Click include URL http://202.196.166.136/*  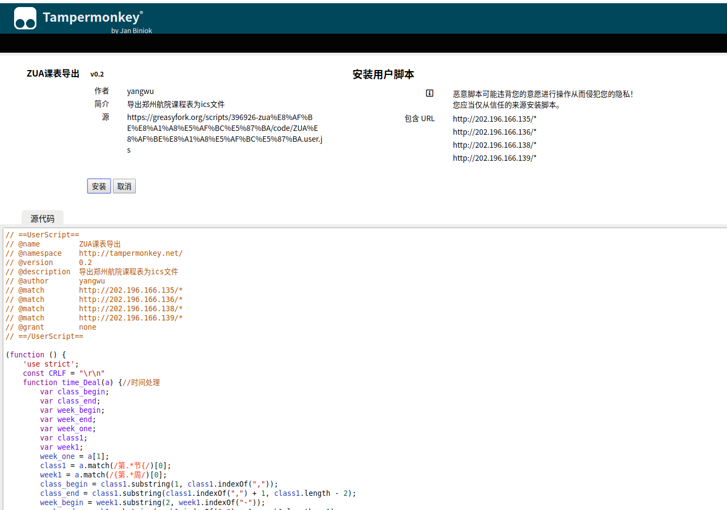[x=495, y=132]
